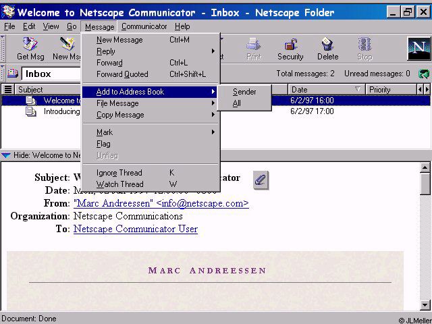Image resolution: width=432 pixels, height=324 pixels.
Task: Collapse message pane using Hide triangle
Action: click(6, 155)
